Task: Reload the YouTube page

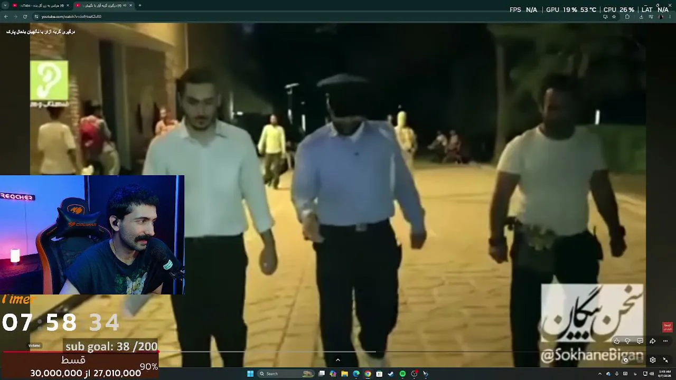Action: (25, 16)
